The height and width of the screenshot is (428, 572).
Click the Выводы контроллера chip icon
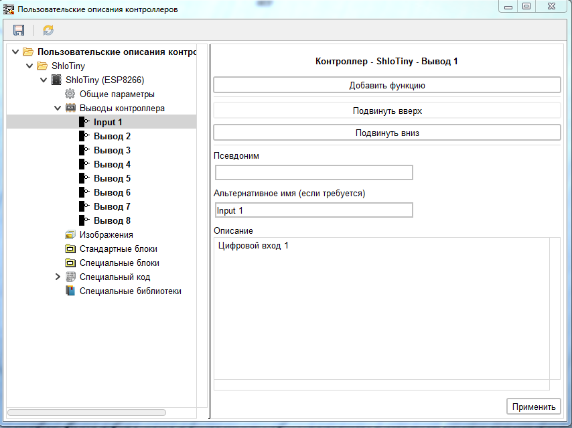coord(70,108)
